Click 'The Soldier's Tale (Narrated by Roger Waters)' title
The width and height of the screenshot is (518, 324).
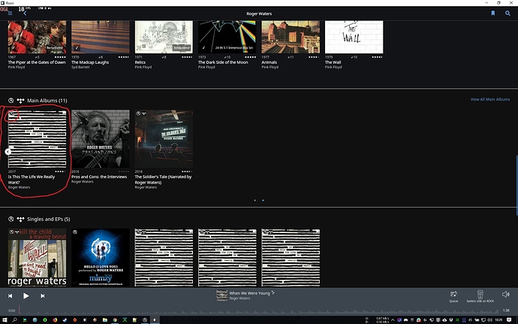tap(163, 180)
